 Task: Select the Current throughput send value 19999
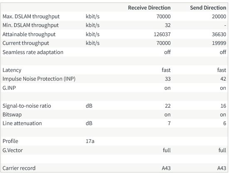(x=219, y=43)
